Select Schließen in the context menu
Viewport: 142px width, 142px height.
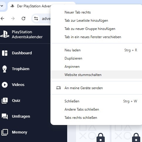pos(96,101)
